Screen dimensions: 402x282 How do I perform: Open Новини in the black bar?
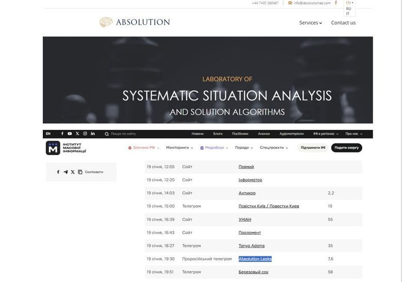tap(197, 134)
